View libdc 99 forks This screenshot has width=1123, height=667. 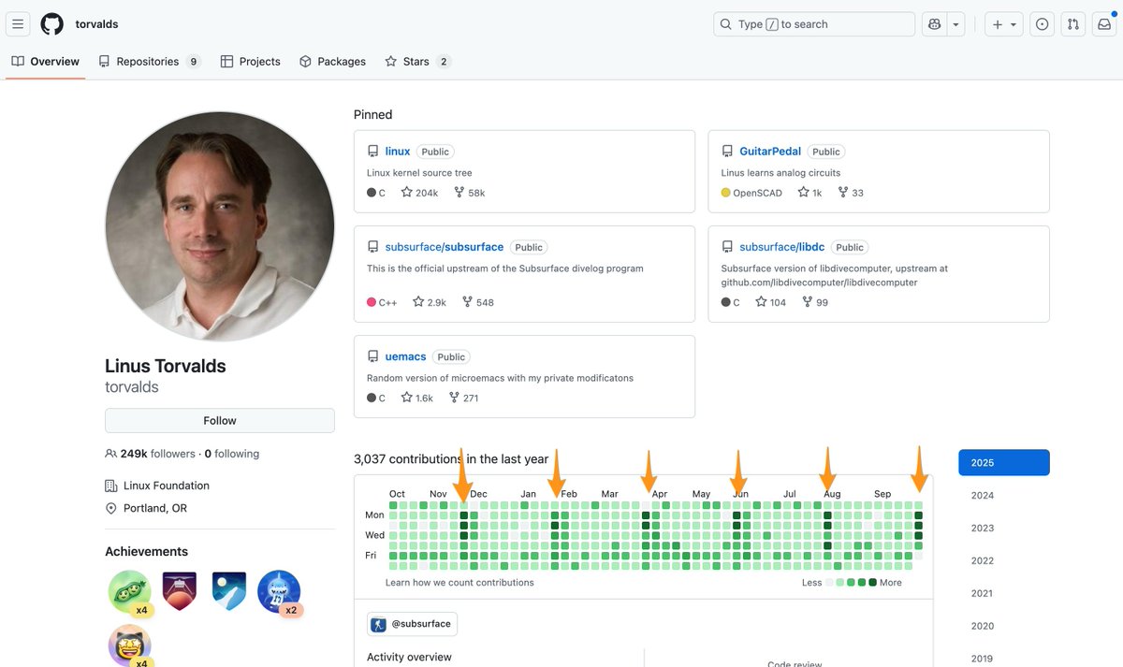[815, 302]
